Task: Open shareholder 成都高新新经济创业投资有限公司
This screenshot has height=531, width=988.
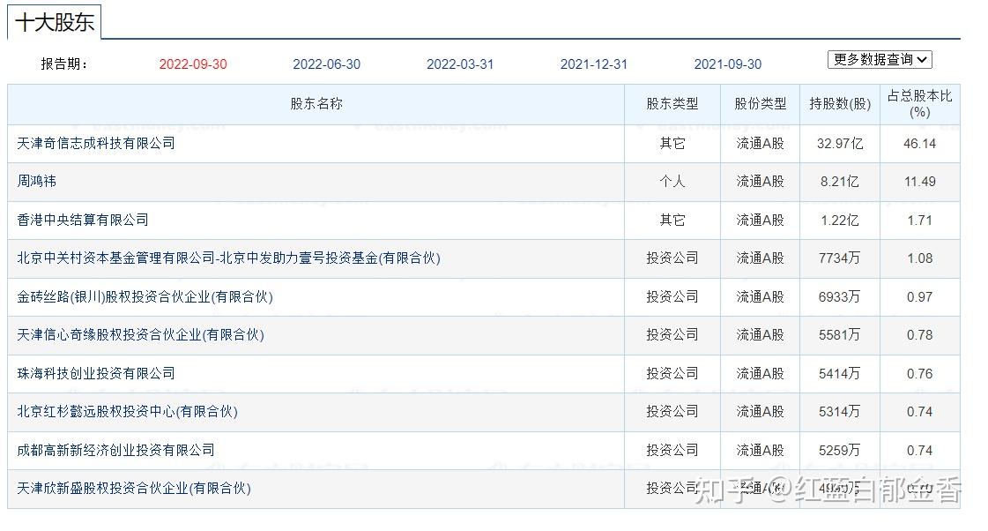Action: 116,450
